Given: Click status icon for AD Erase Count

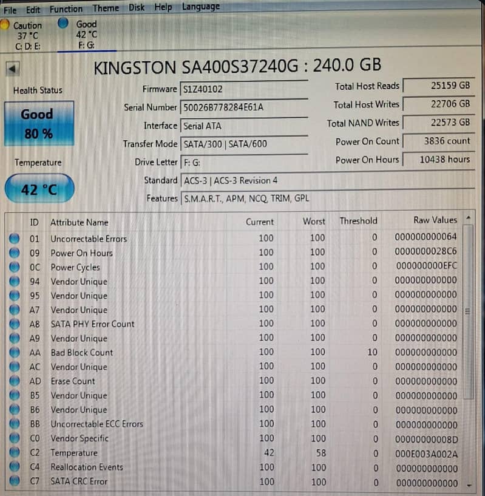Looking at the screenshot, I should click(x=14, y=381).
